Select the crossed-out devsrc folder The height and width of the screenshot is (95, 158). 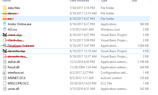coord(12,13)
